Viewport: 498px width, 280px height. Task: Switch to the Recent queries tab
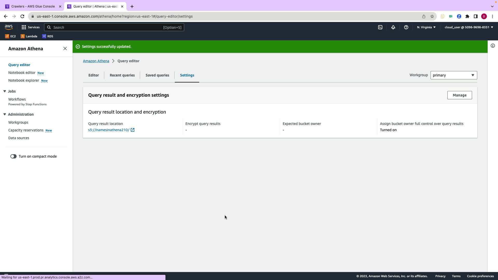tap(122, 75)
